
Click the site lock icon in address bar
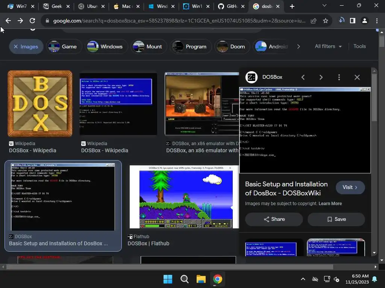click(x=47, y=21)
